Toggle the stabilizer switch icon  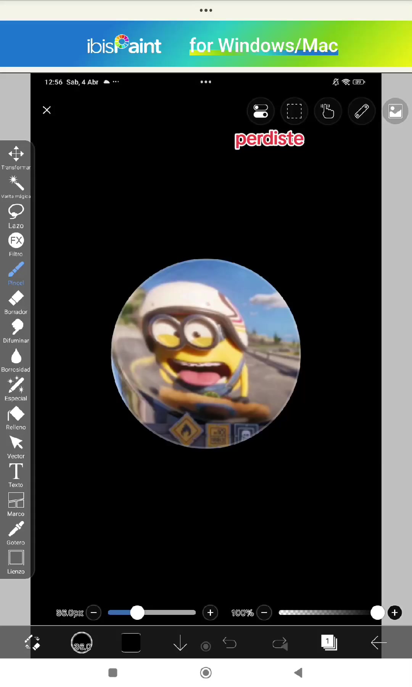[261, 111]
